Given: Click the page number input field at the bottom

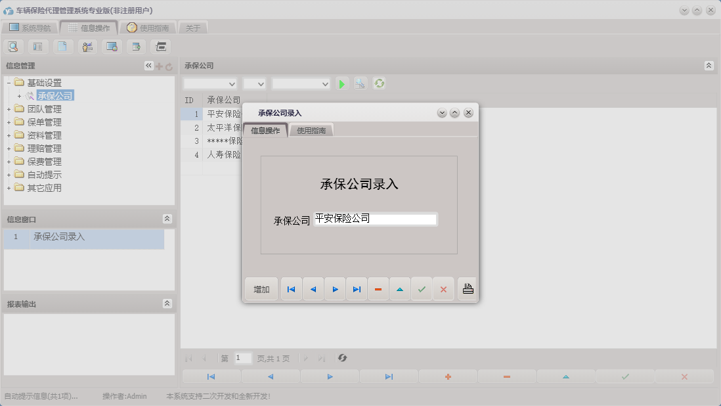Looking at the screenshot, I should pyautogui.click(x=242, y=358).
